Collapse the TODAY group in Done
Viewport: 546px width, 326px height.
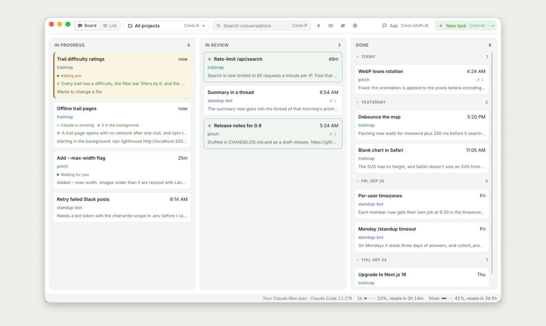tap(358, 57)
